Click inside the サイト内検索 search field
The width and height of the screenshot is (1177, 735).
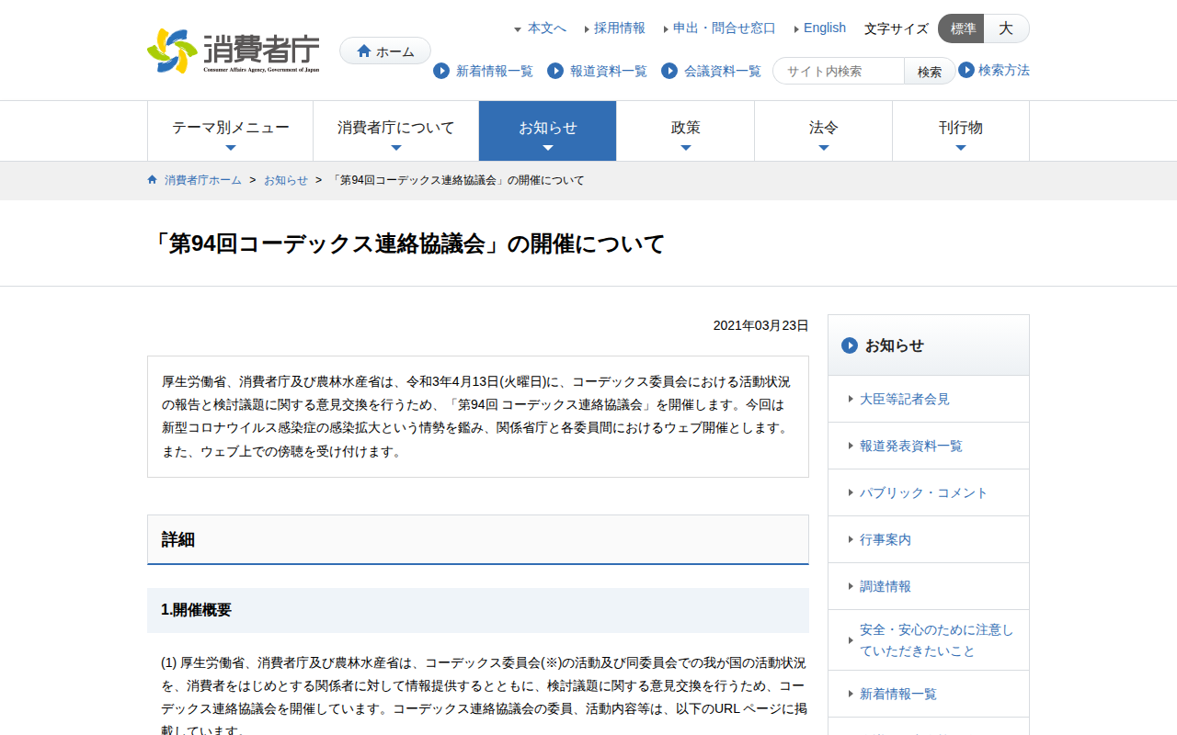(x=837, y=71)
